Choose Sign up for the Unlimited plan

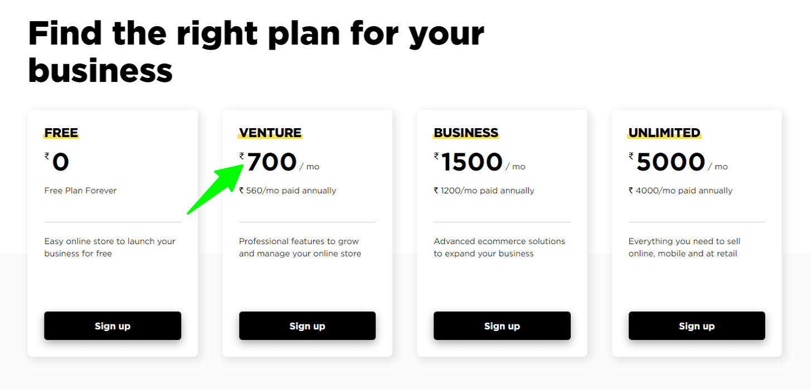697,326
